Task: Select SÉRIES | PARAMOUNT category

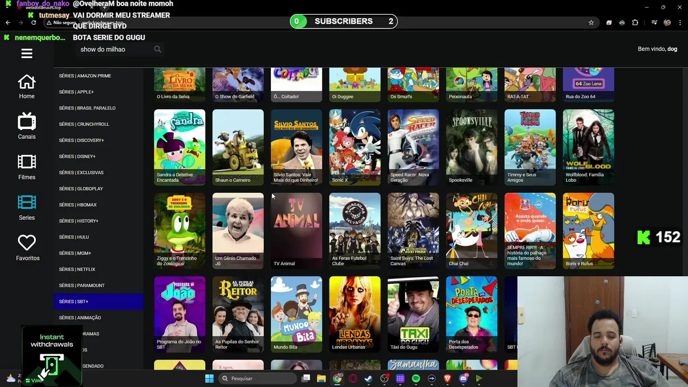Action: click(98, 285)
